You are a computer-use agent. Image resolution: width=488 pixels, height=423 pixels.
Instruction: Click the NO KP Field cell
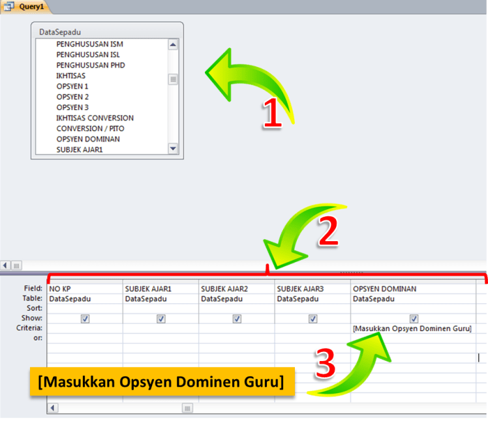click(85, 288)
